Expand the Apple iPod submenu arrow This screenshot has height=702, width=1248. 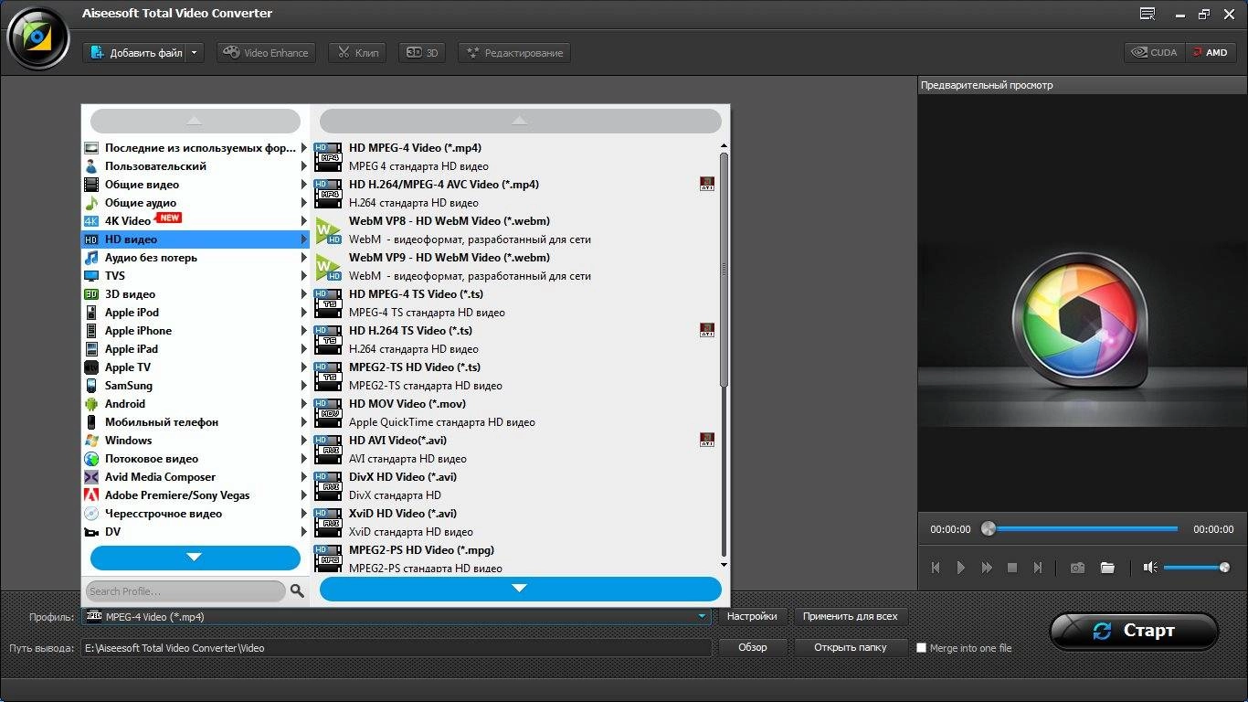click(x=304, y=313)
